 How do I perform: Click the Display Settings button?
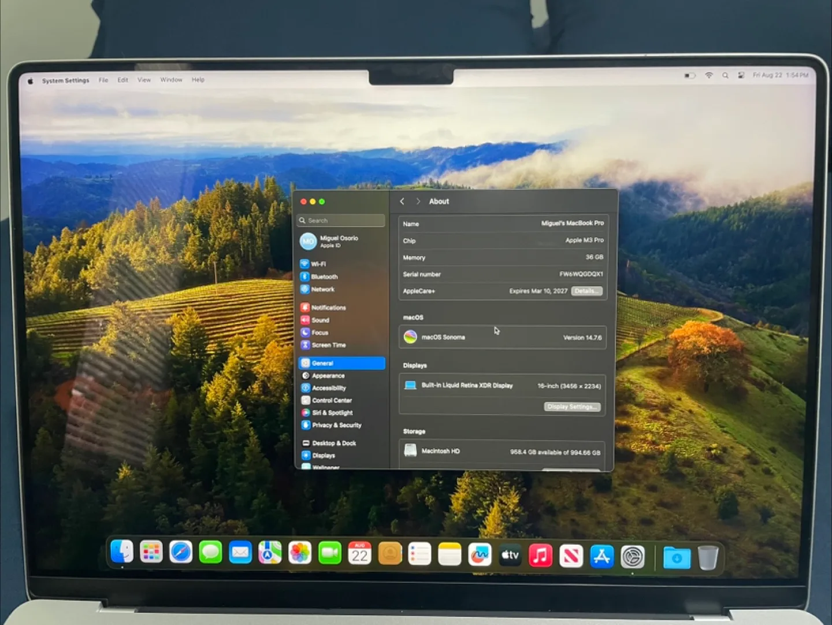[572, 407]
